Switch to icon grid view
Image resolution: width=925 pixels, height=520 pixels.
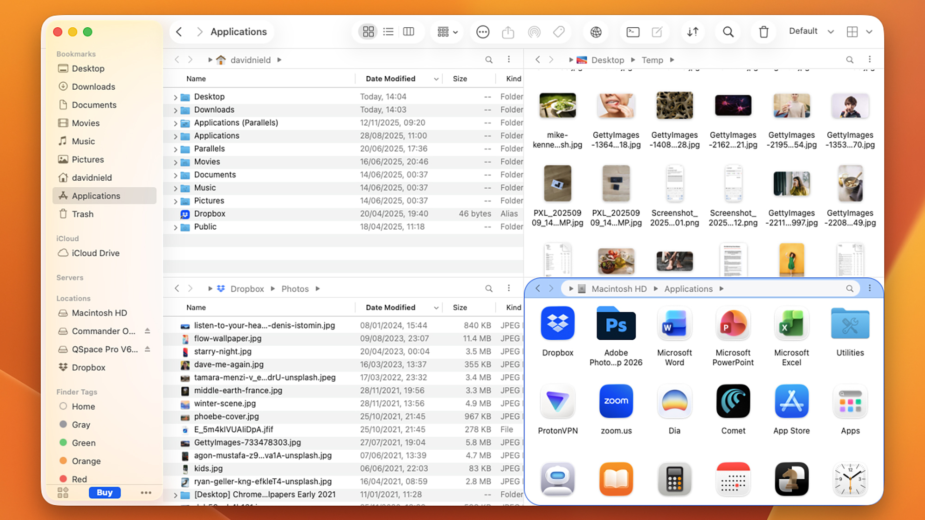click(x=368, y=31)
